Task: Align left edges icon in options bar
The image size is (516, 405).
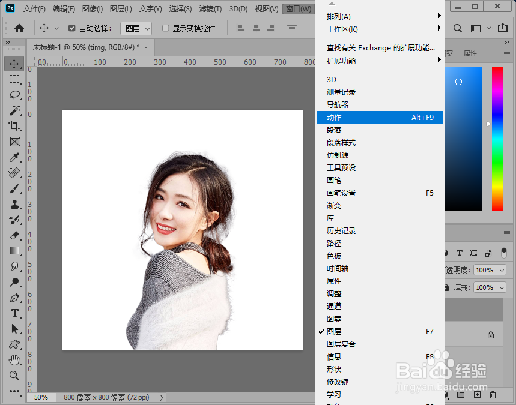Action: click(240, 29)
